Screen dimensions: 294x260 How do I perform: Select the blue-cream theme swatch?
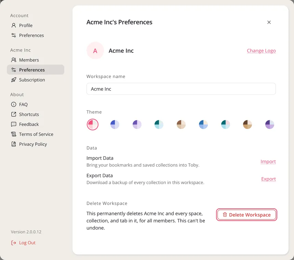coord(203,125)
